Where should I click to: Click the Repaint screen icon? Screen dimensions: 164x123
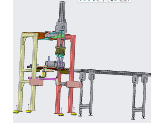click(x=93, y=1)
